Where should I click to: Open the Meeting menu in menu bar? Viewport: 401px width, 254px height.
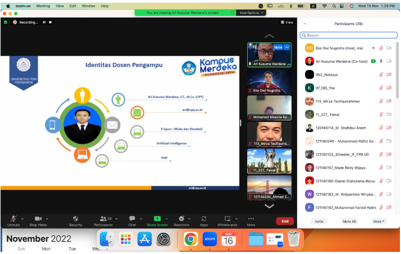click(43, 6)
